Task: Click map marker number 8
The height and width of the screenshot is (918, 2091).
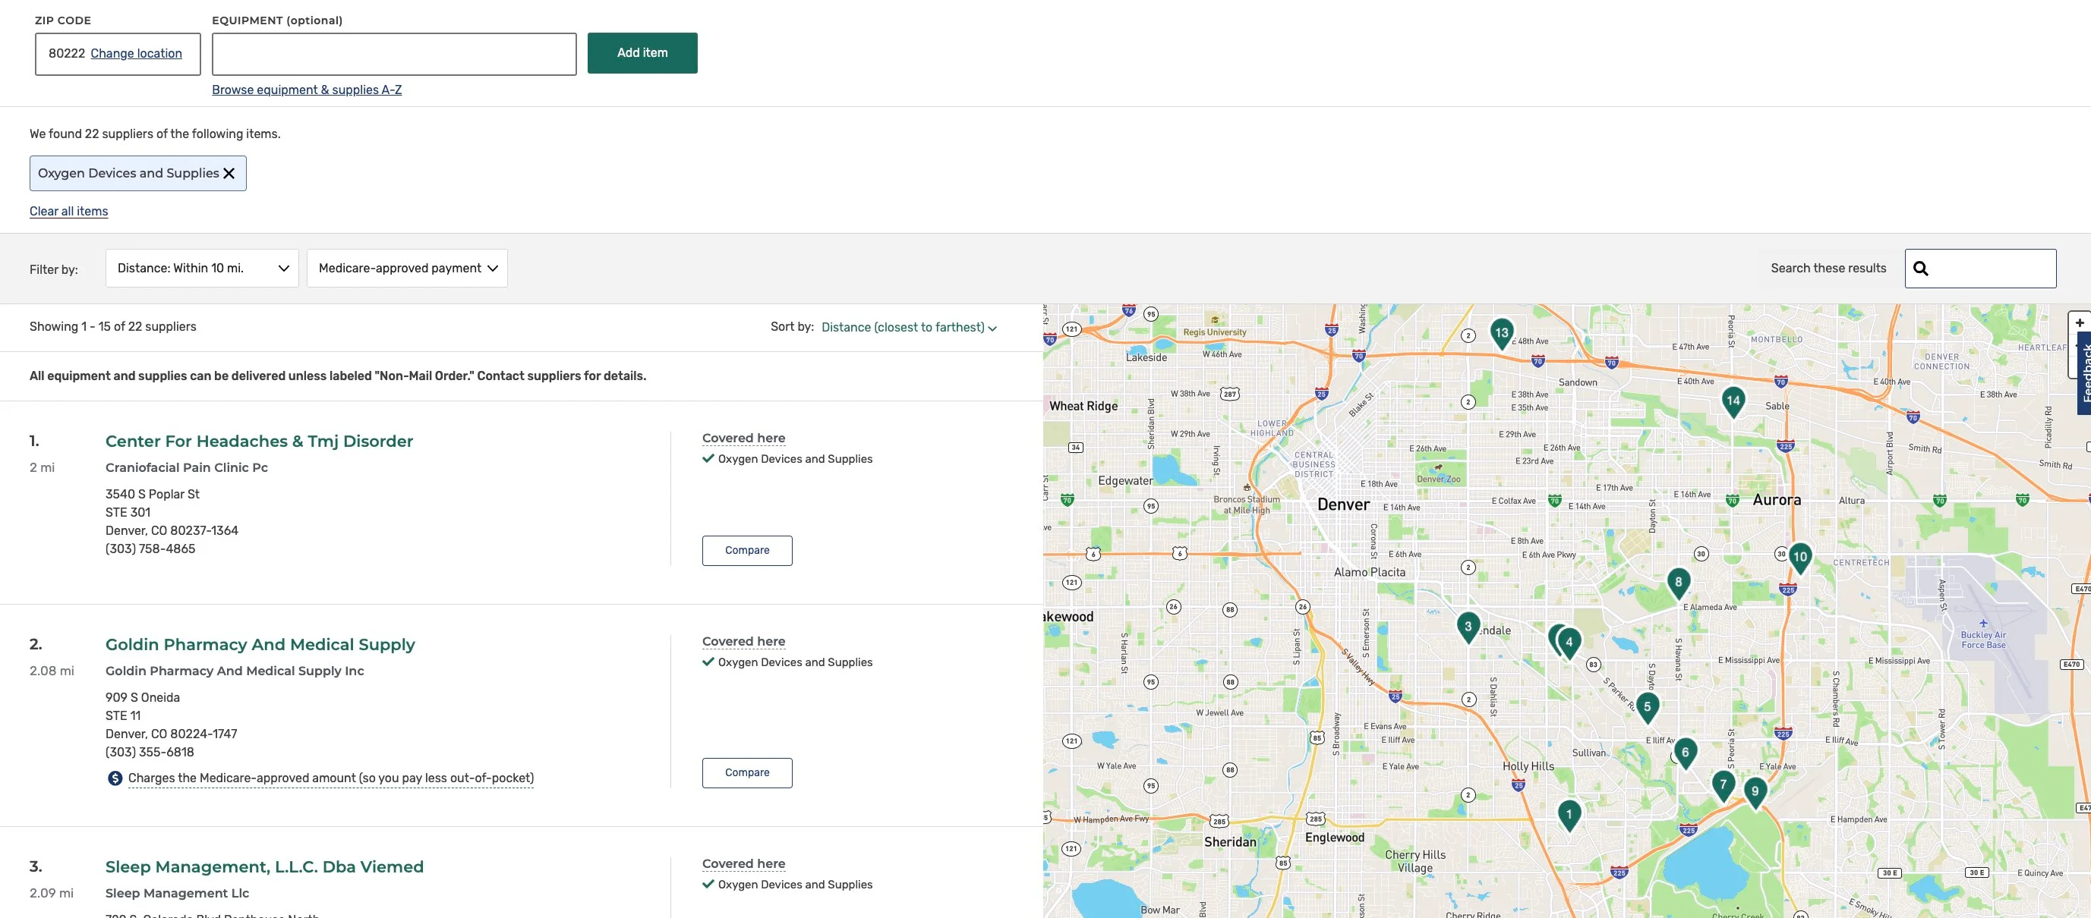Action: coord(1679,583)
